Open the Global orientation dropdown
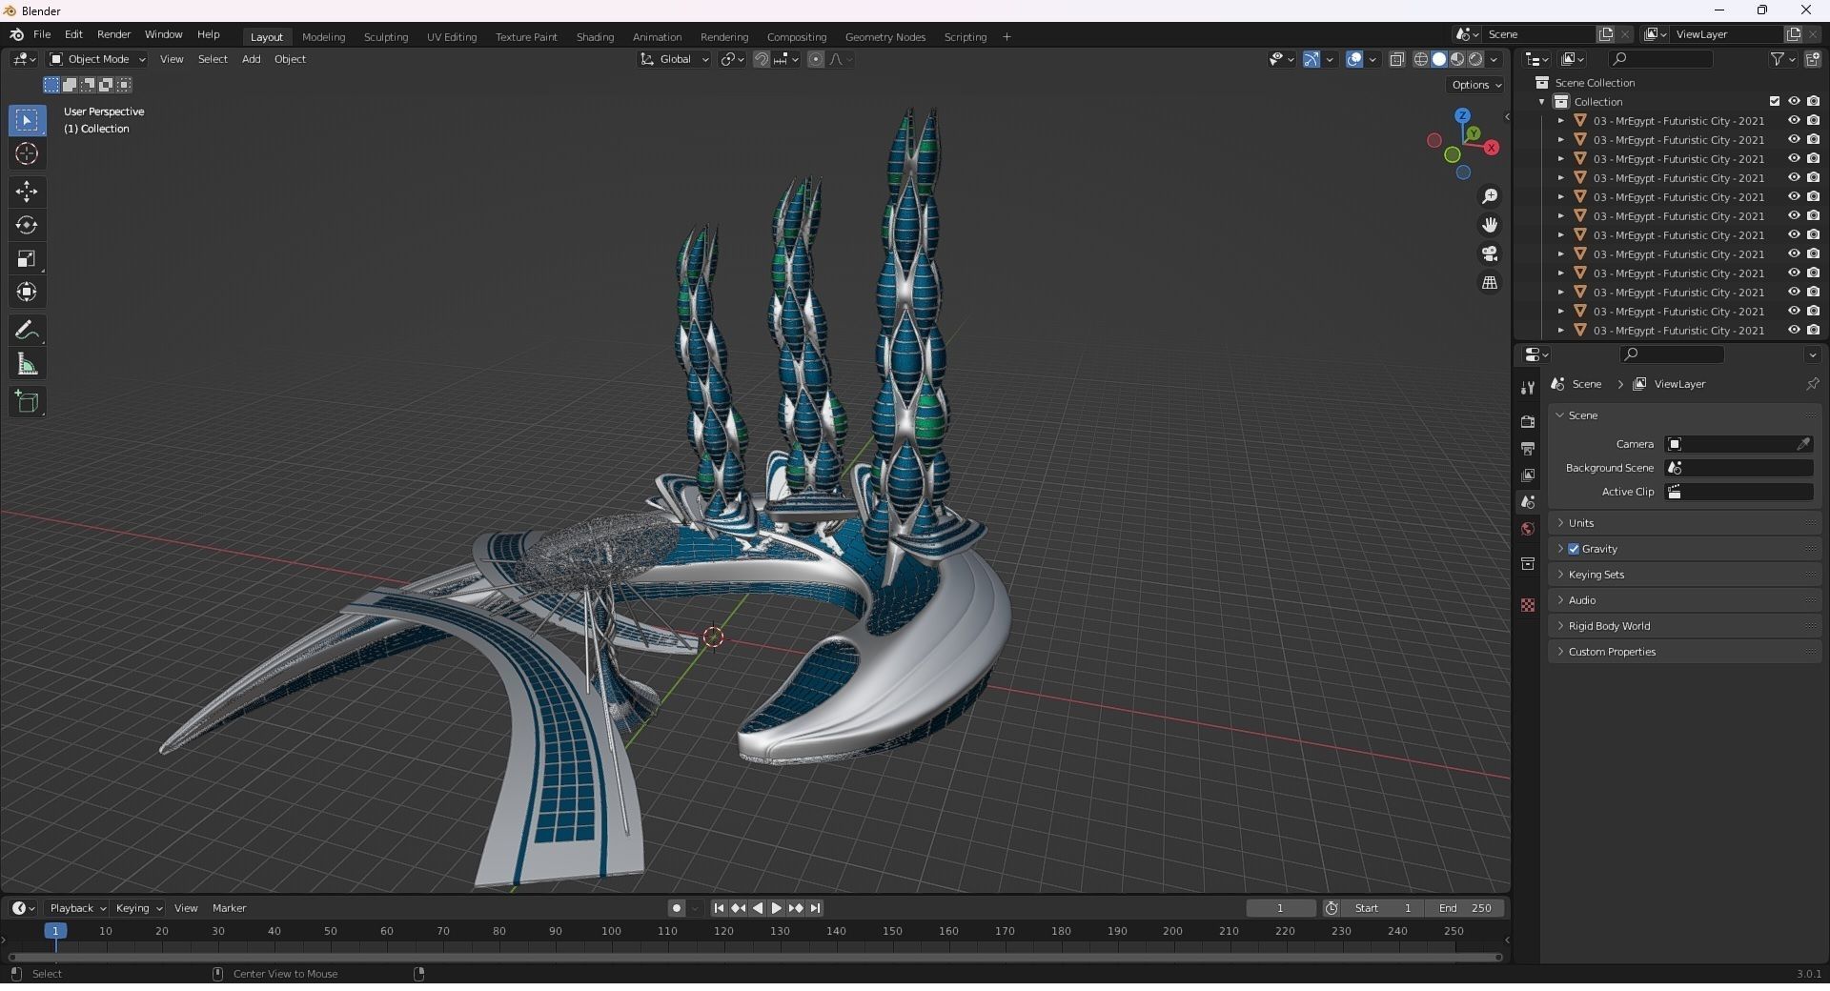The width and height of the screenshot is (1830, 991). 674,59
